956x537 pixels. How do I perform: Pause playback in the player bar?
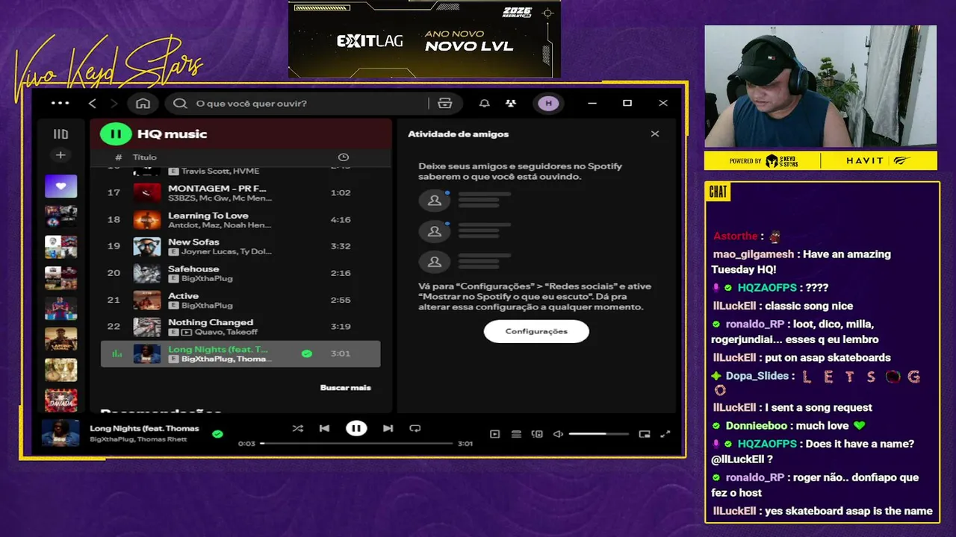(356, 428)
